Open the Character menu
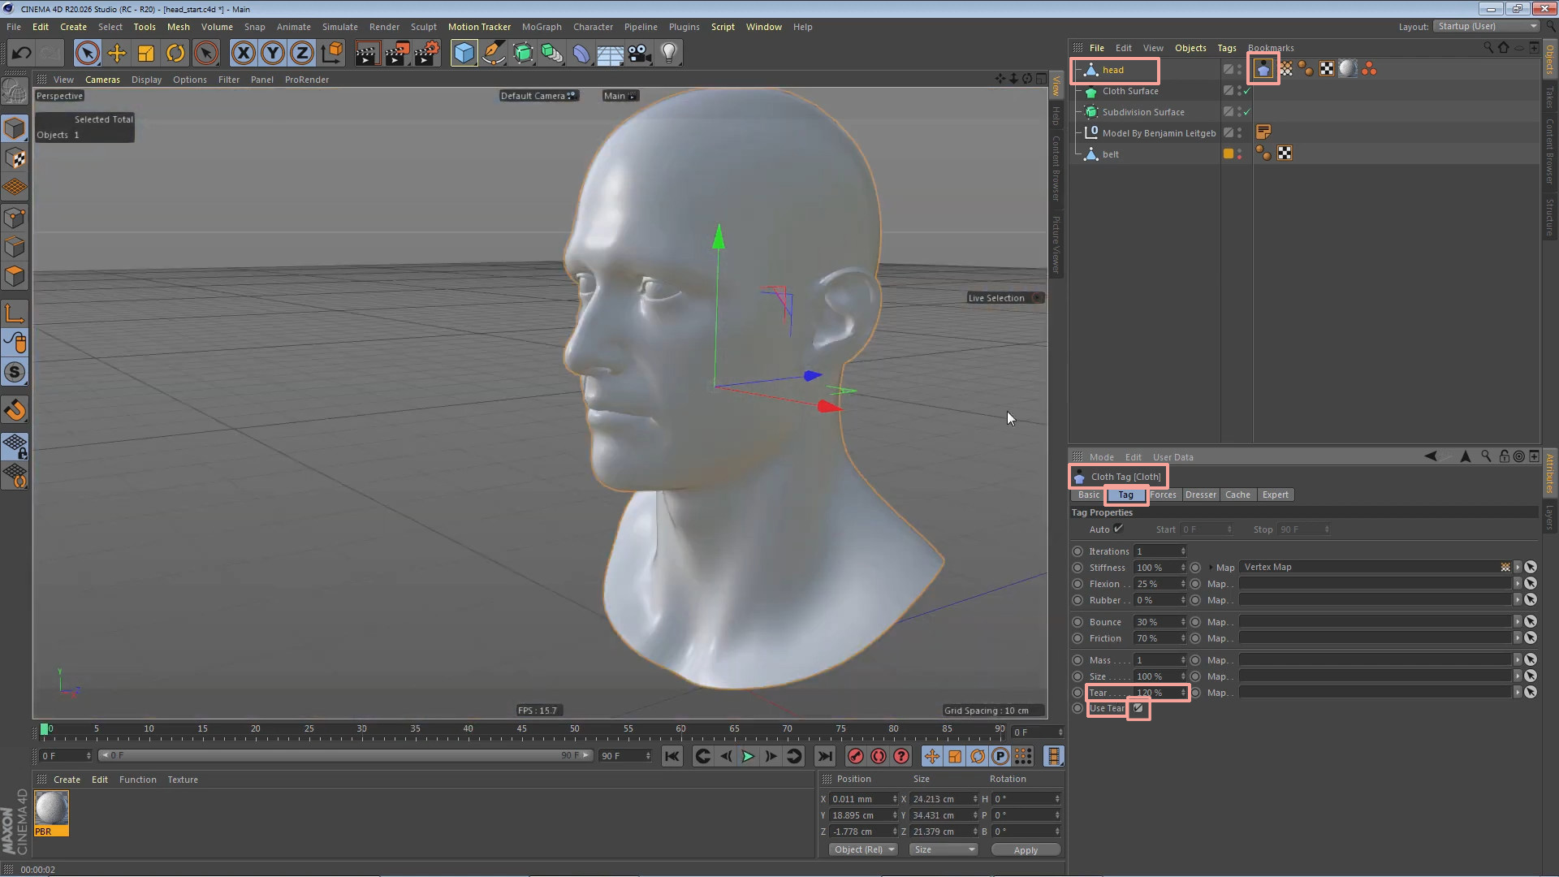1559x877 pixels. tap(593, 27)
